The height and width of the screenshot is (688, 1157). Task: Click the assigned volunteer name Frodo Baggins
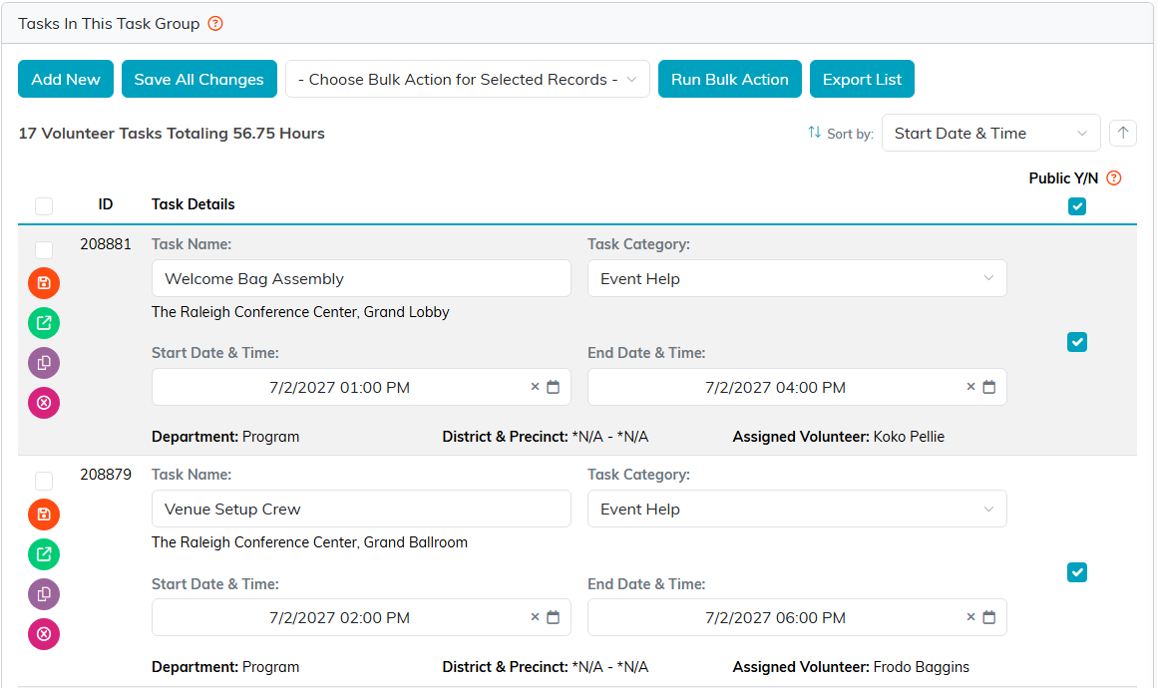point(921,667)
